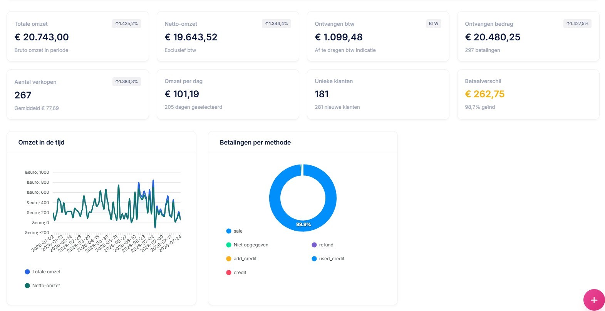
Task: Click the 2026-07-24 x-axis date label
Action: [x=170, y=244]
